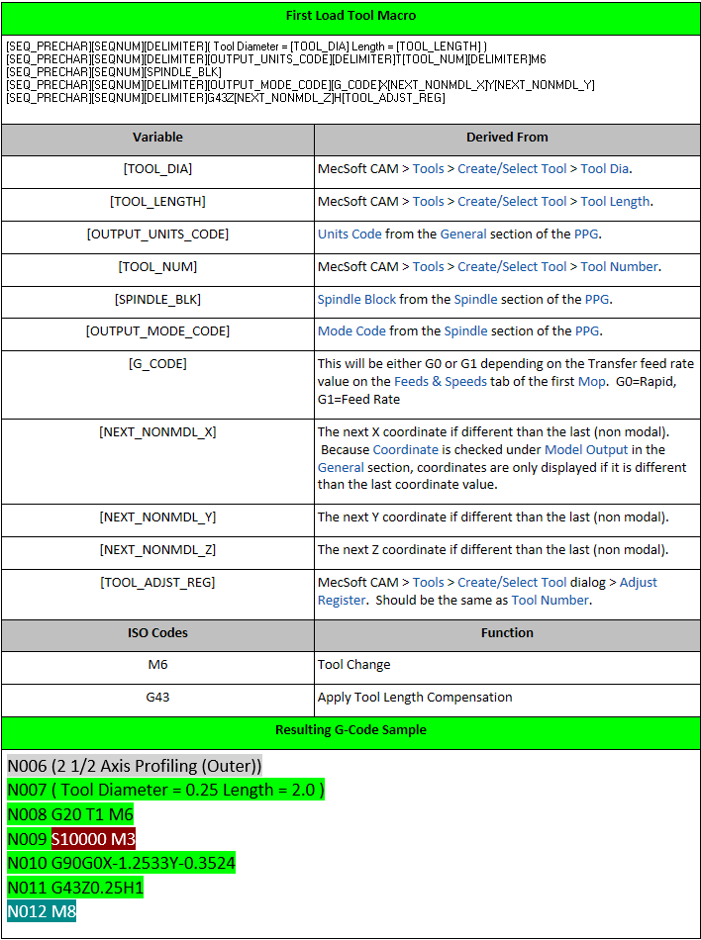This screenshot has height=940, width=701.
Task: Click Spindle link in the SPINDLE_BLK row
Action: [x=475, y=299]
